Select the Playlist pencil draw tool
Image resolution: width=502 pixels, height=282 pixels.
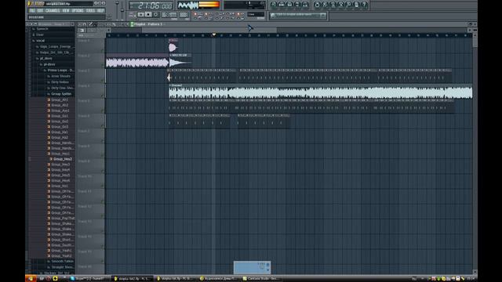pos(91,24)
